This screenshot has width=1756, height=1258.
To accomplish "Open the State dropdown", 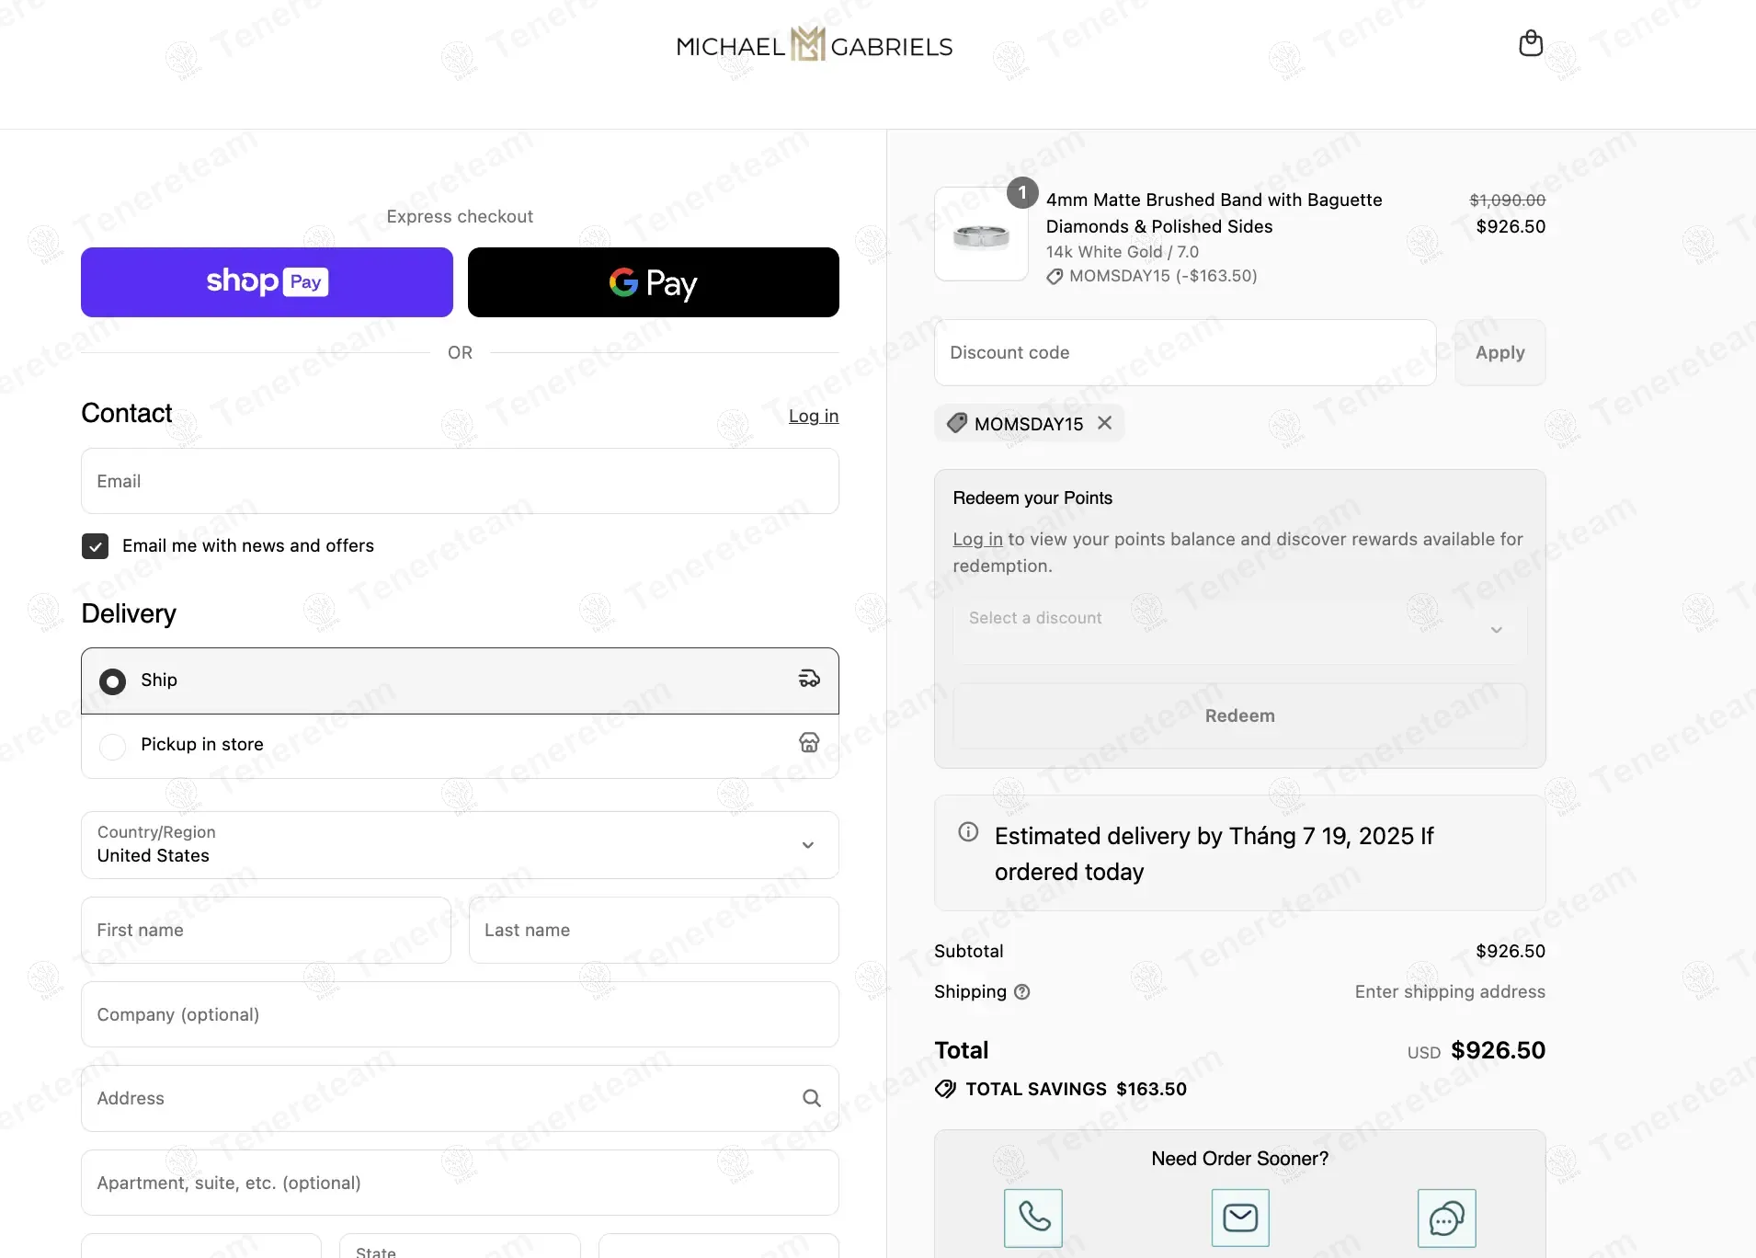I will pos(460,1246).
